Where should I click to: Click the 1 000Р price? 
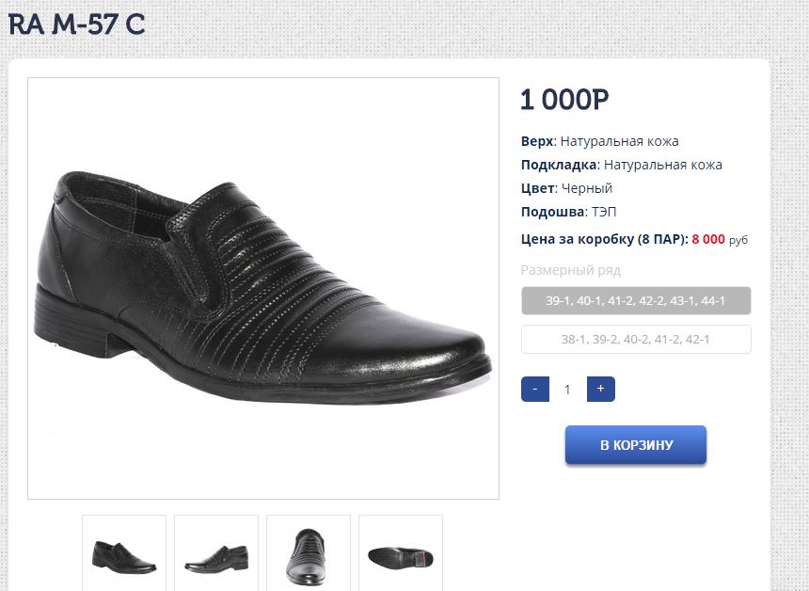[x=564, y=100]
